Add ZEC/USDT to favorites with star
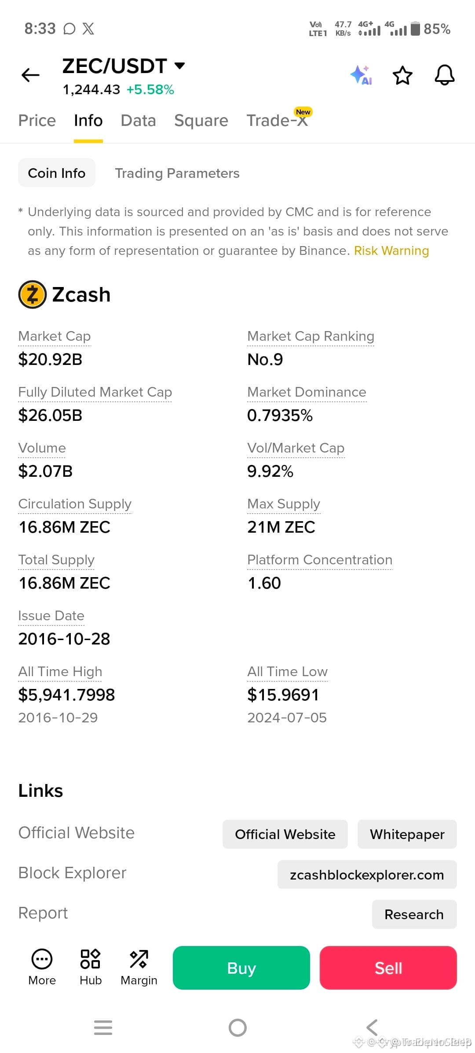Viewport: 475px width, 1053px height. (402, 75)
